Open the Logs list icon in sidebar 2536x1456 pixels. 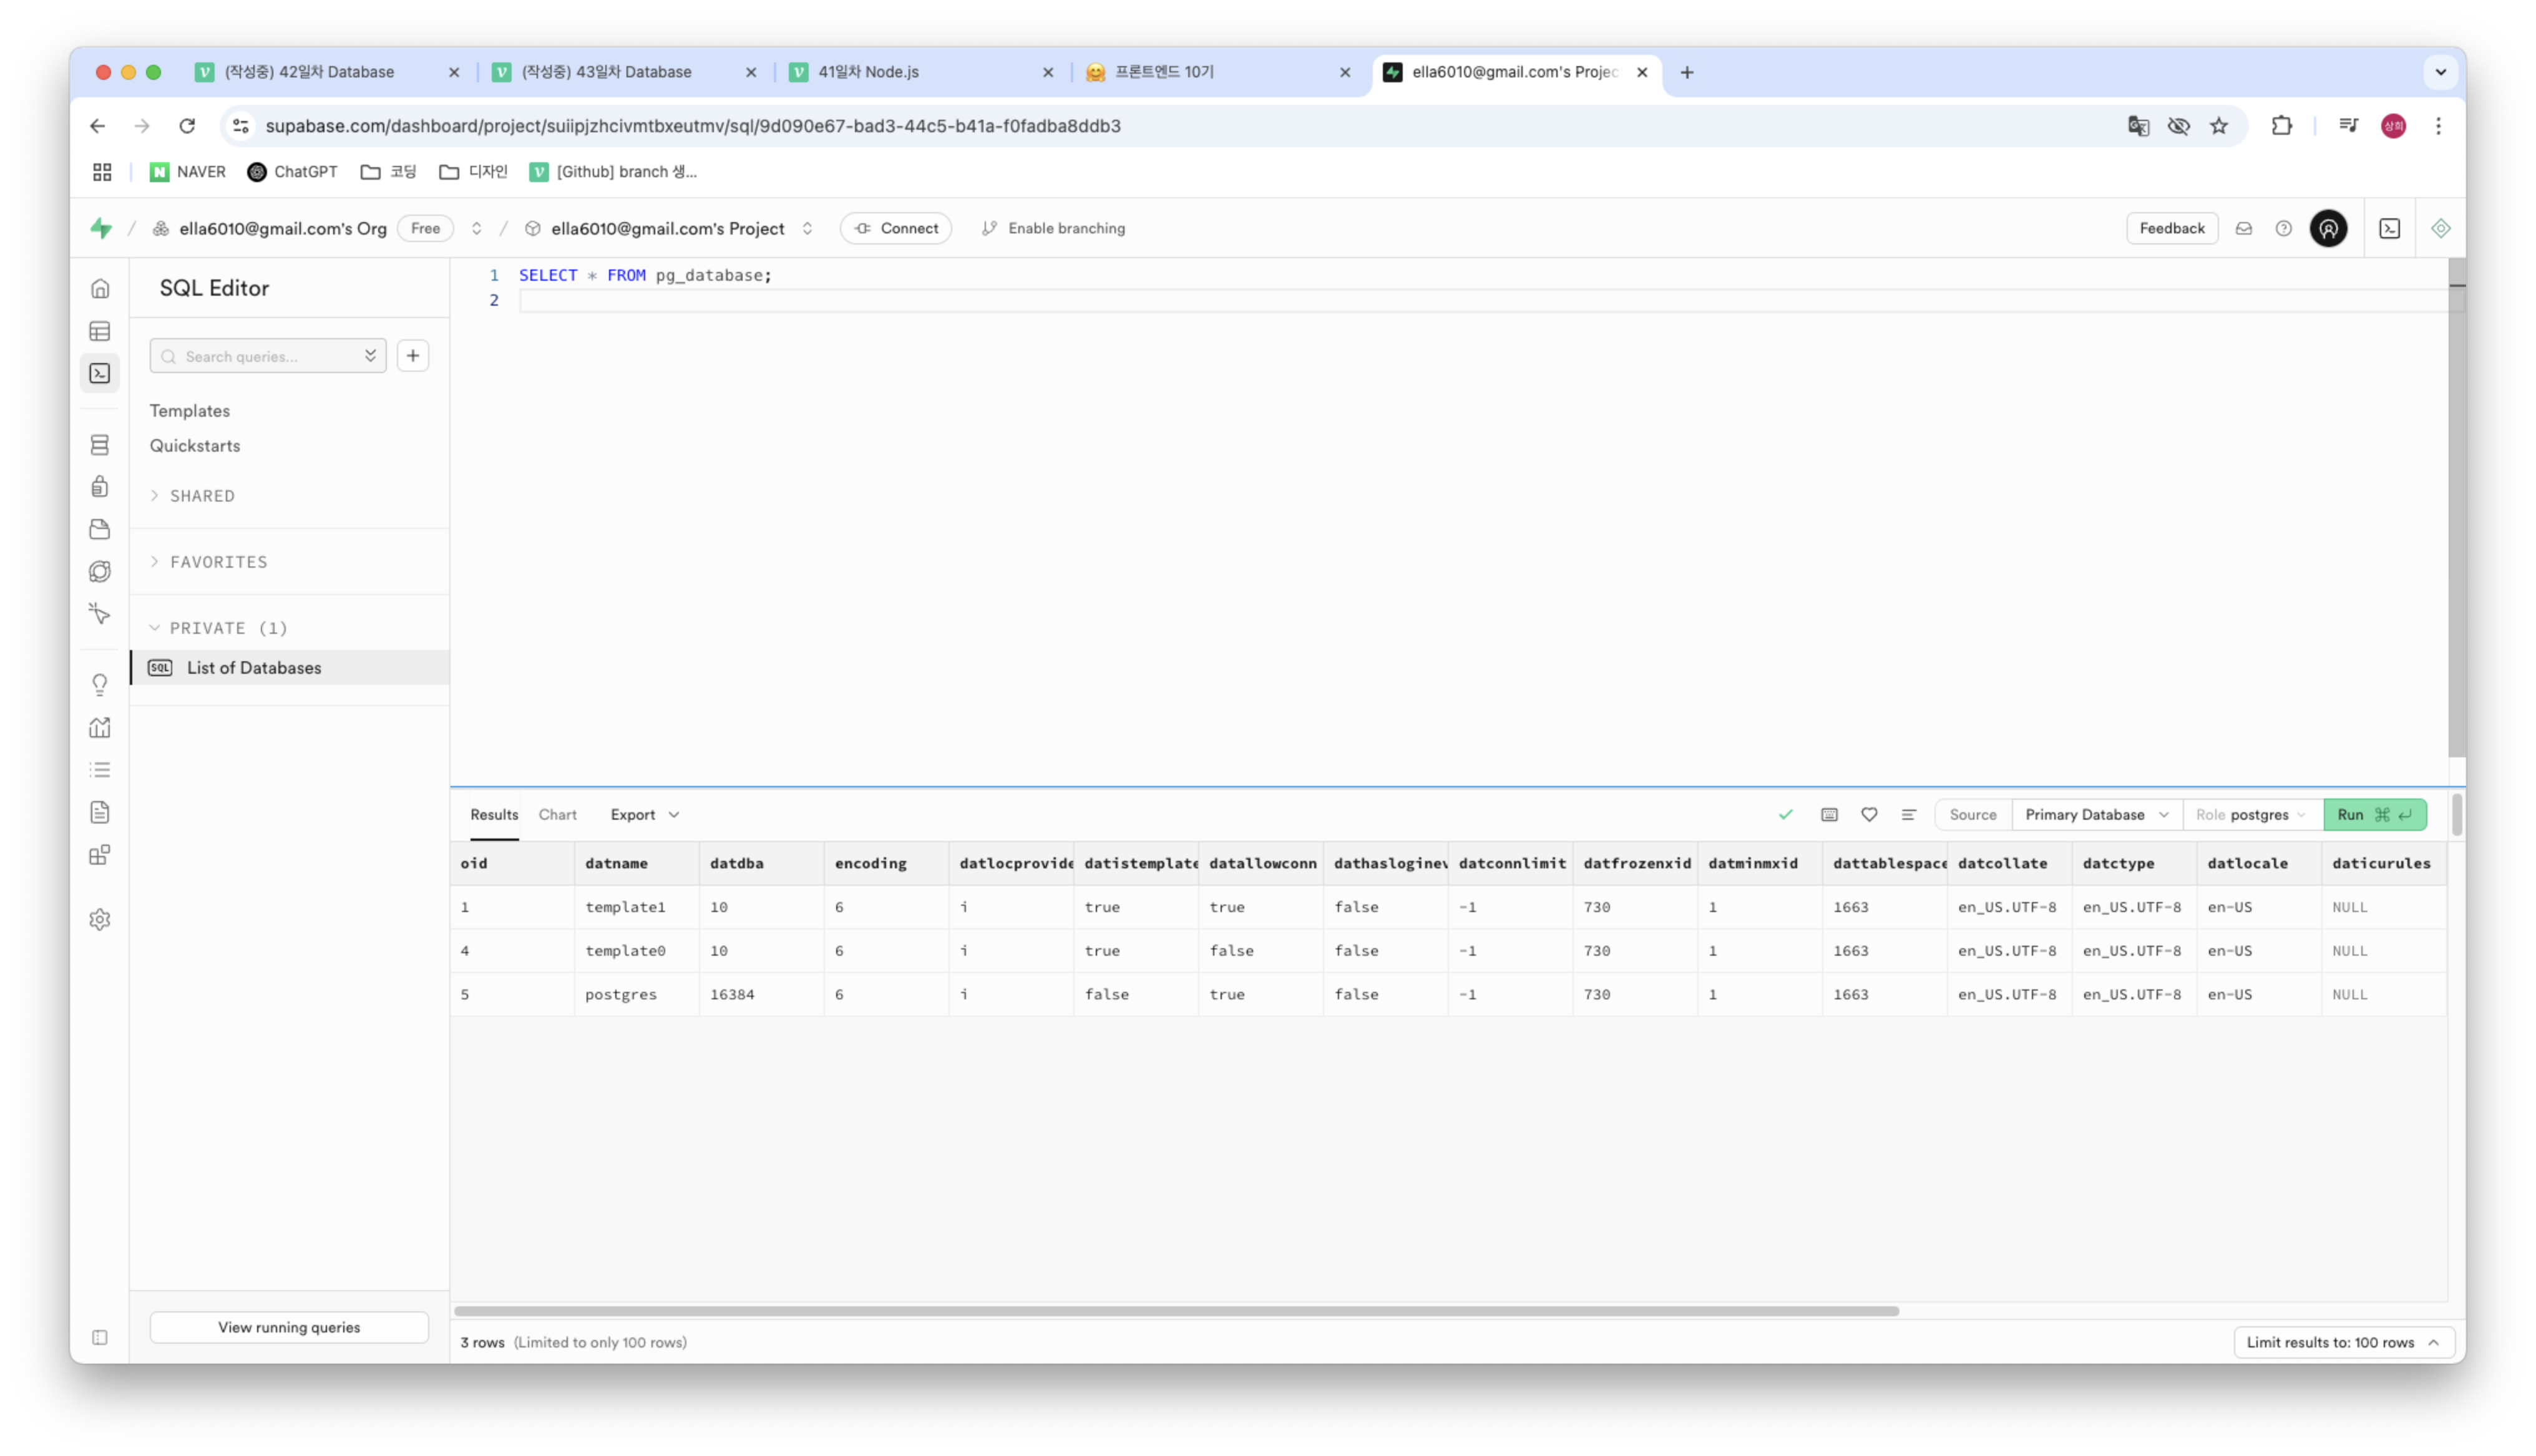100,769
